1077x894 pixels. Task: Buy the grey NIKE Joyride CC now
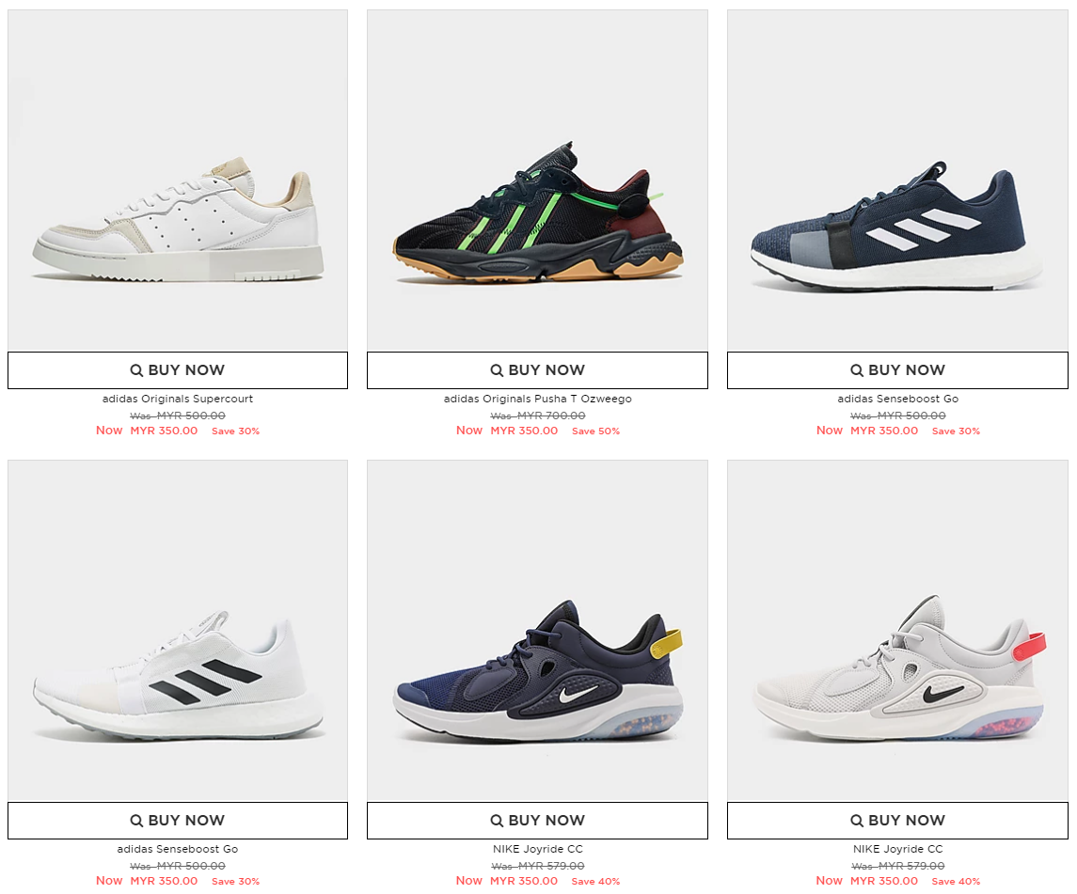[897, 821]
